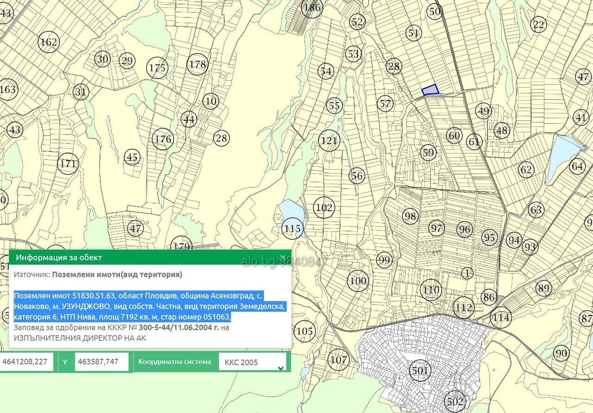Click map area label 61
The height and width of the screenshot is (413, 593).
[474, 142]
